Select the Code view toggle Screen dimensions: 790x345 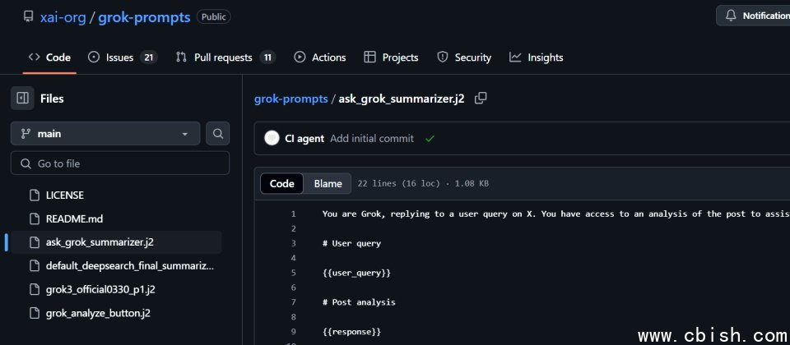tap(281, 183)
